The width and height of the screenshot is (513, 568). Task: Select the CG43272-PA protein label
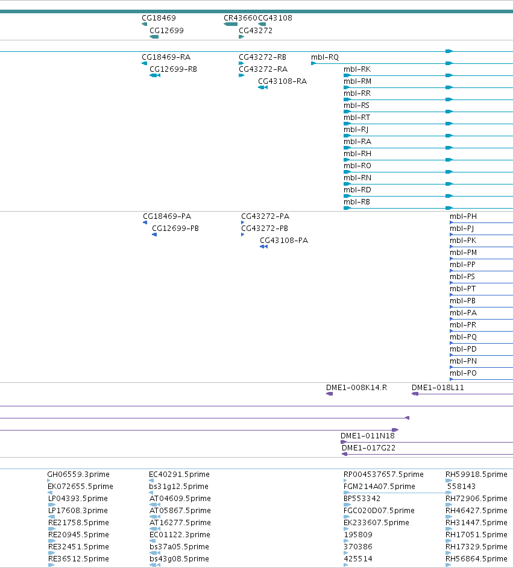(265, 216)
